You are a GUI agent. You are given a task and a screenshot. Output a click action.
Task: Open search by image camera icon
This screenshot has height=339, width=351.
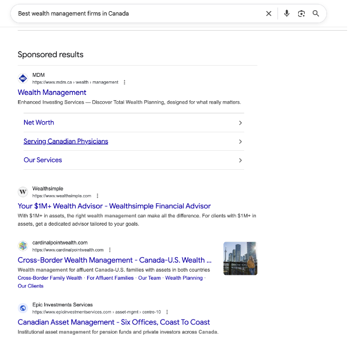coord(301,14)
